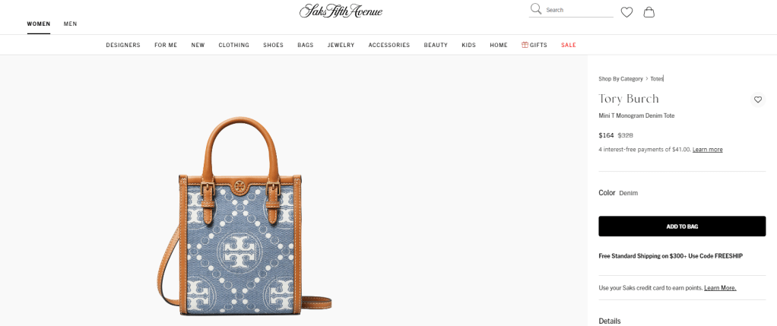Screen dimensions: 777x326
Task: Open the wishlist heart icon in header
Action: coord(627,12)
